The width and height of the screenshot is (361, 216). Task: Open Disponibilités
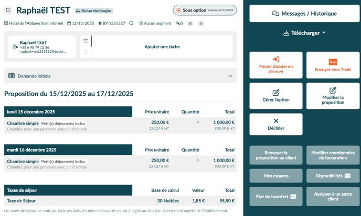point(333,176)
